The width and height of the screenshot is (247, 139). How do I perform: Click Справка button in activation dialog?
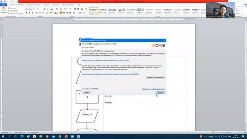pyautogui.click(x=86, y=93)
